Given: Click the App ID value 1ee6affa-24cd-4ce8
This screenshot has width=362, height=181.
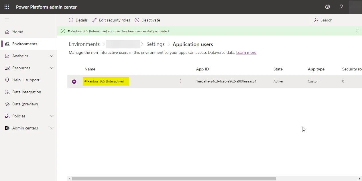Looking at the screenshot, I should pyautogui.click(x=226, y=81).
